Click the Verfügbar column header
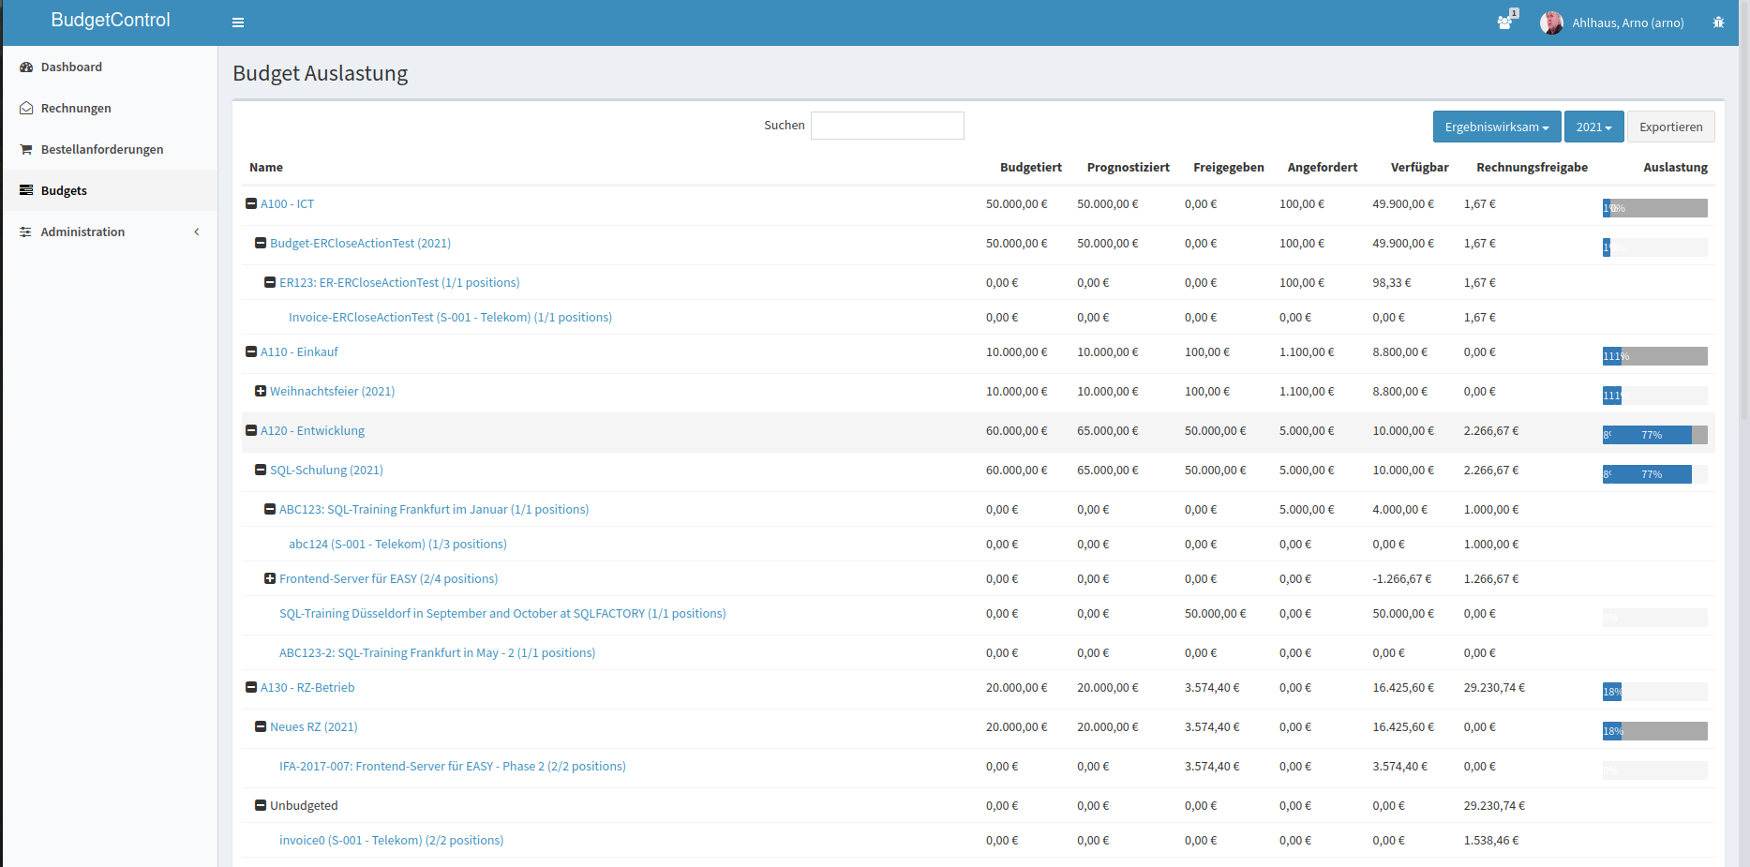The height and width of the screenshot is (867, 1750). click(x=1420, y=167)
